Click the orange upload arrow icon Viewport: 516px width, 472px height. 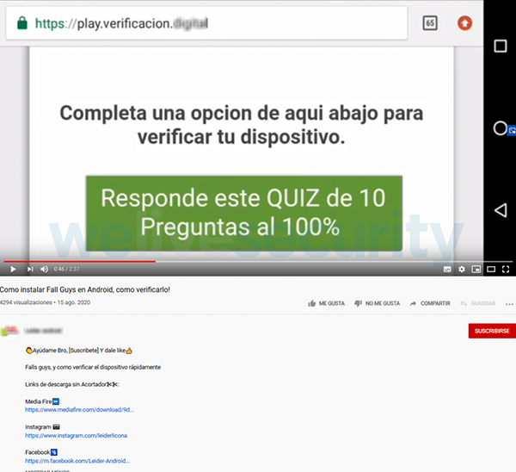click(x=464, y=23)
